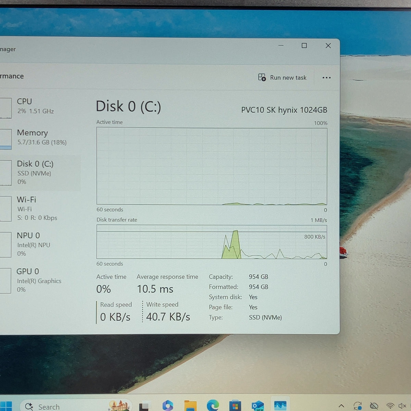Viewport: 411px width, 411px height.
Task: Open NPU 0 performance view
Action: 40,244
